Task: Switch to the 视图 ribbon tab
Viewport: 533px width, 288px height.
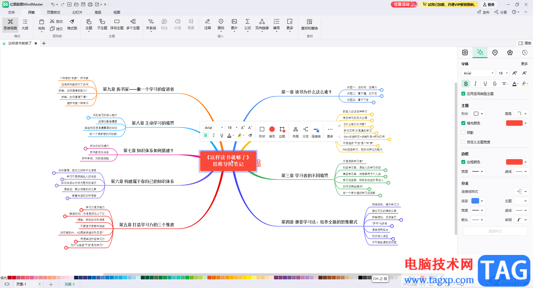Action: [x=117, y=12]
